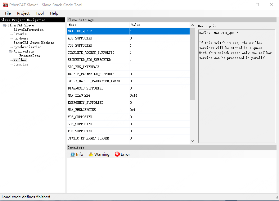Open the Help menu
Viewport: 279px width, 201px height.
click(x=54, y=13)
